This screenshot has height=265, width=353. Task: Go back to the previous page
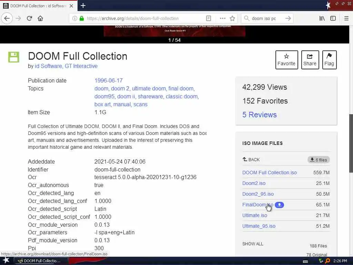7,19
